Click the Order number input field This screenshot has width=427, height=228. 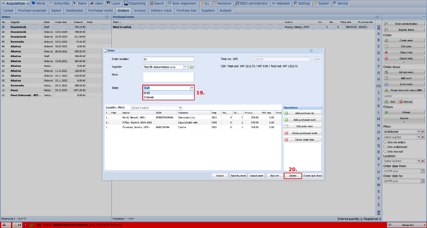[169, 59]
